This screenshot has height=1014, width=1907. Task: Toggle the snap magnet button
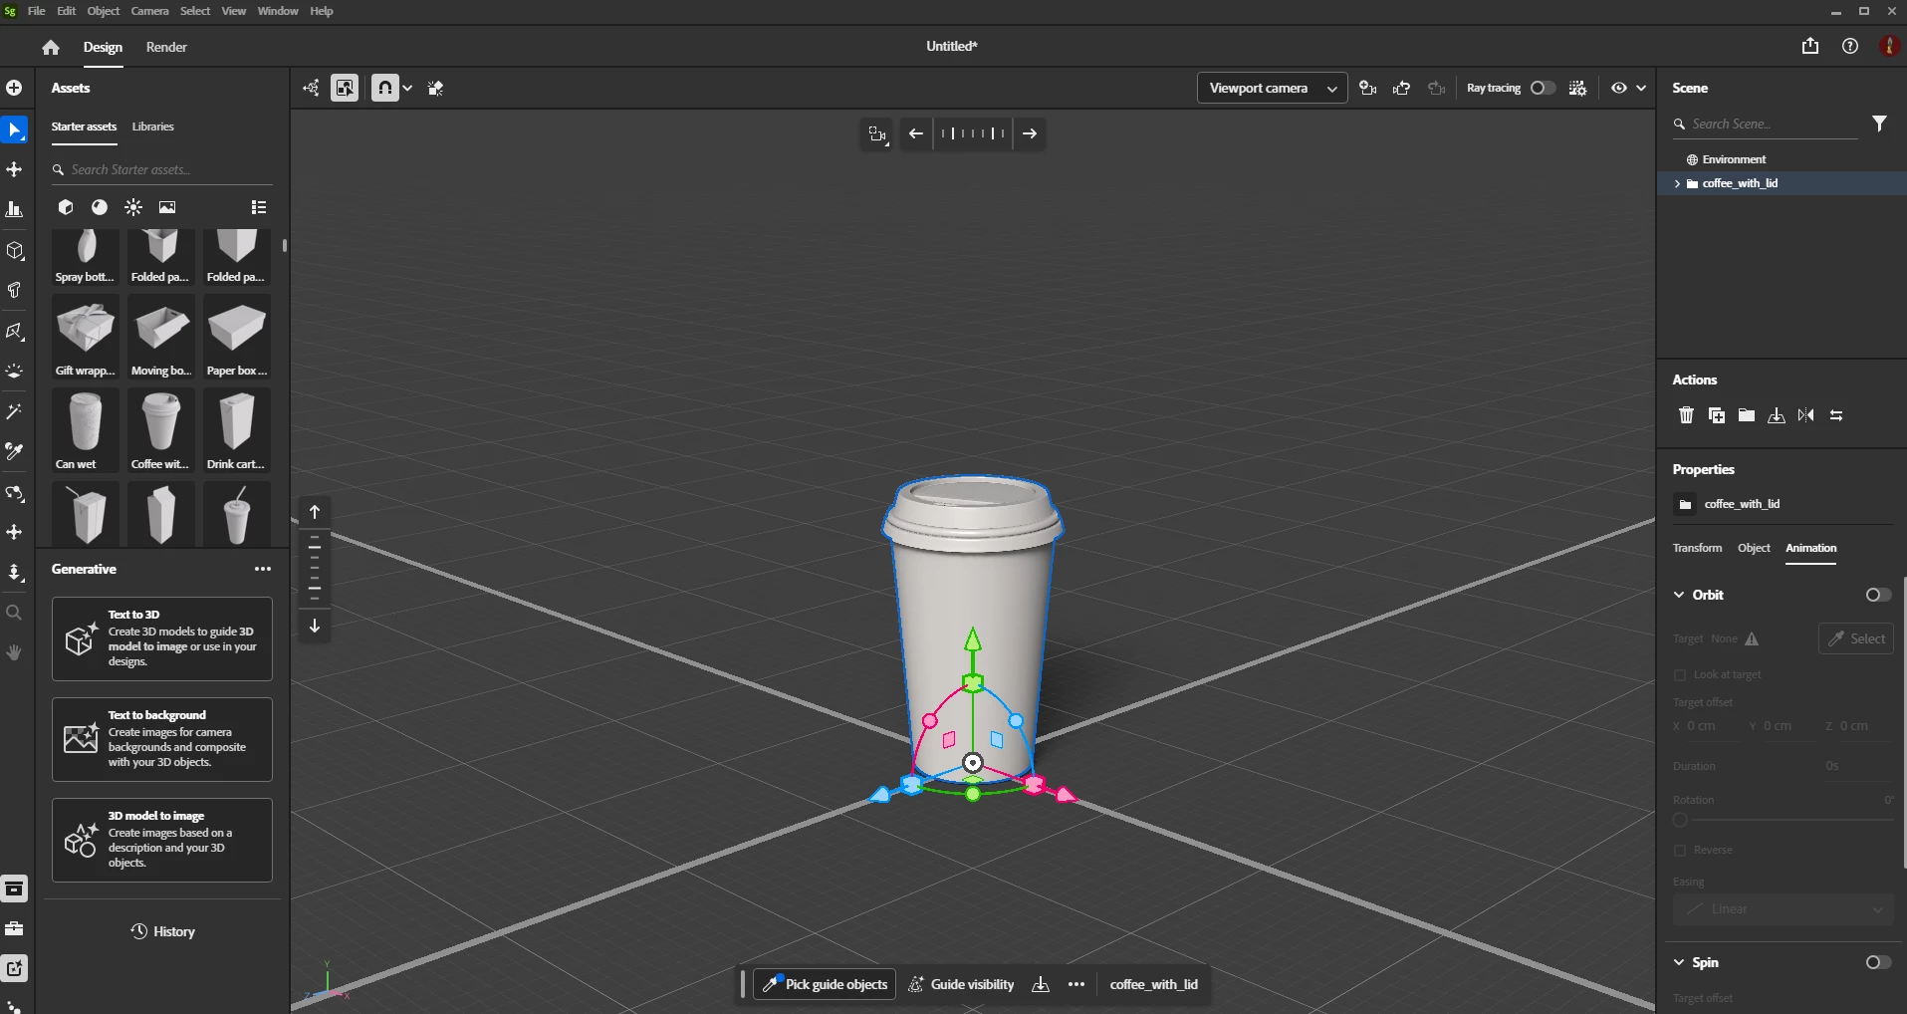(x=384, y=88)
